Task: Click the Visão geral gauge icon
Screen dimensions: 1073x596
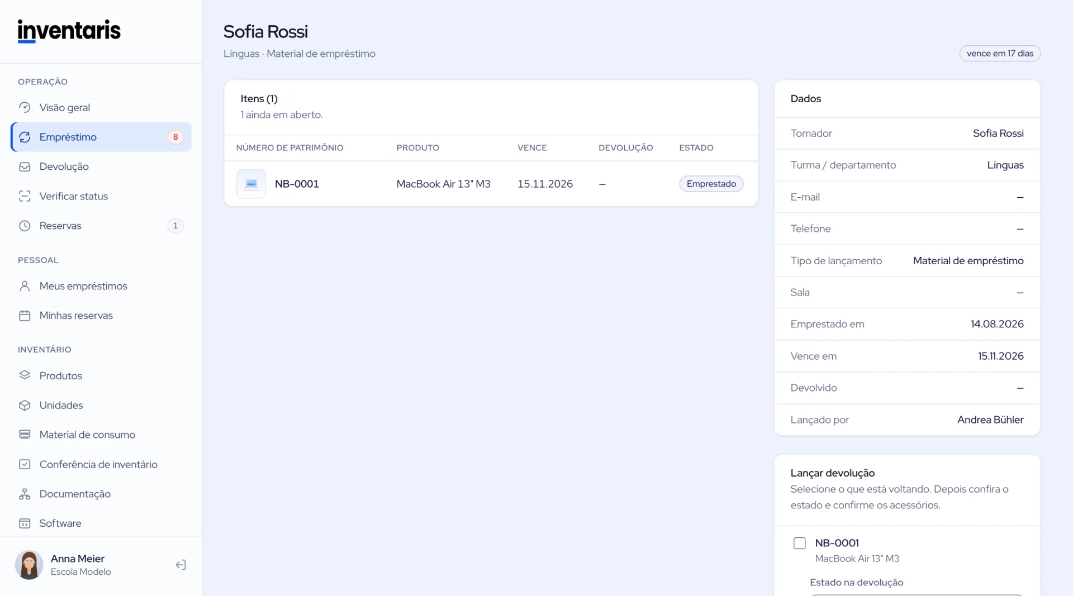Action: coord(25,107)
